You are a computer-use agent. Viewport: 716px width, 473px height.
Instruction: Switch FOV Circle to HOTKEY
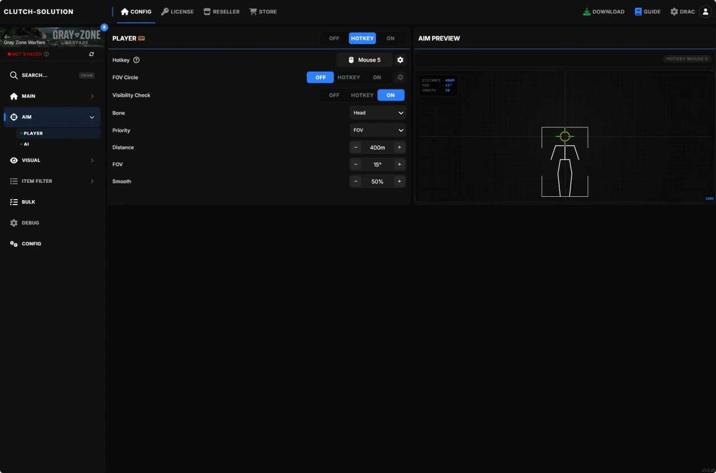(x=348, y=78)
